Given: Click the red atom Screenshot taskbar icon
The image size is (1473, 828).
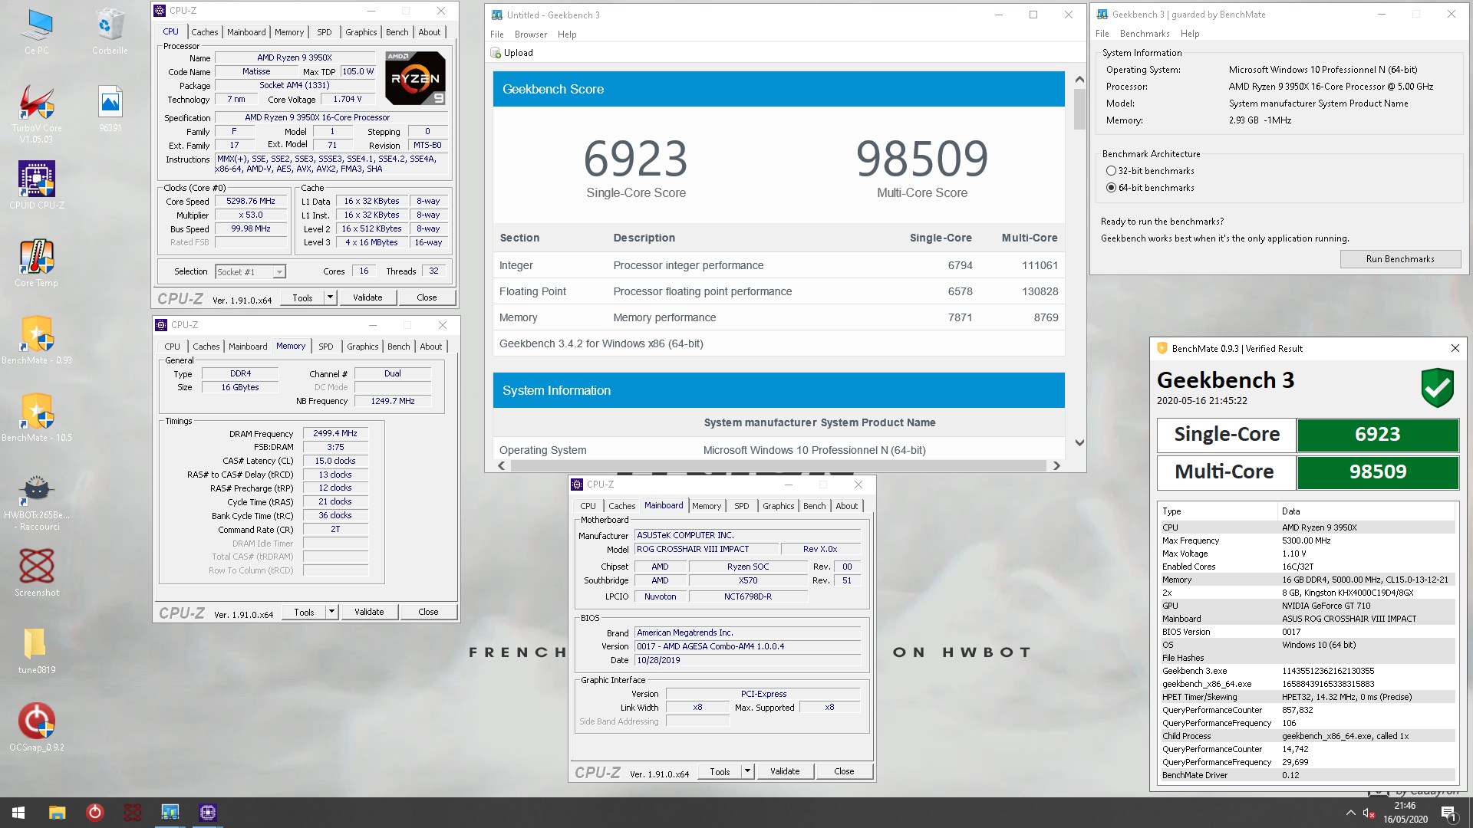Looking at the screenshot, I should pos(132,812).
